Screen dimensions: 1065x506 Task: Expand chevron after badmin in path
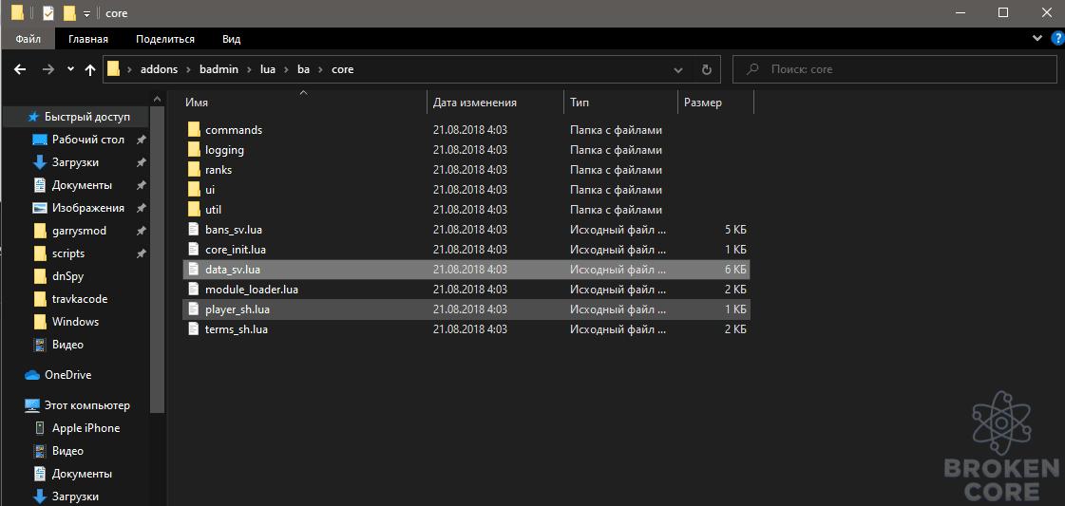[247, 69]
